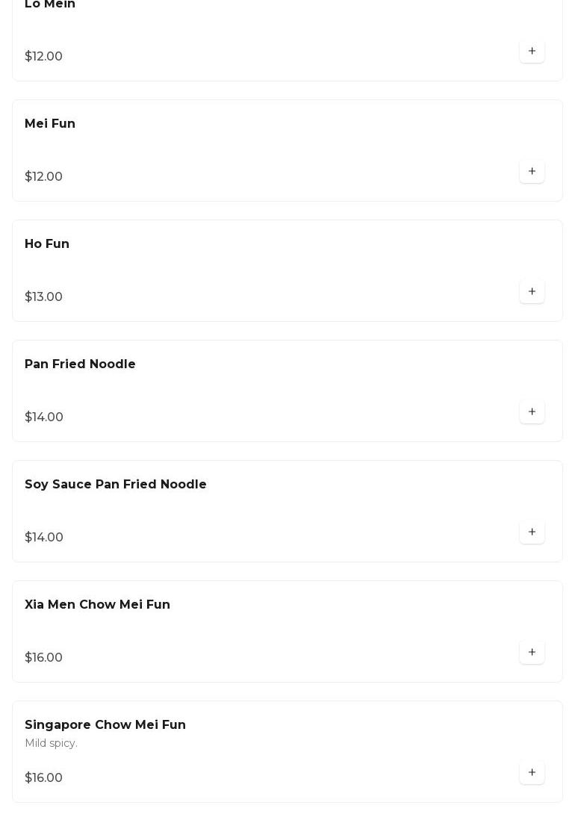
Task: Add Ho Fun using plus button
Action: tap(532, 292)
